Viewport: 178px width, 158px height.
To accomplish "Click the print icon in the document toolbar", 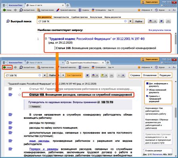I will 93,75.
